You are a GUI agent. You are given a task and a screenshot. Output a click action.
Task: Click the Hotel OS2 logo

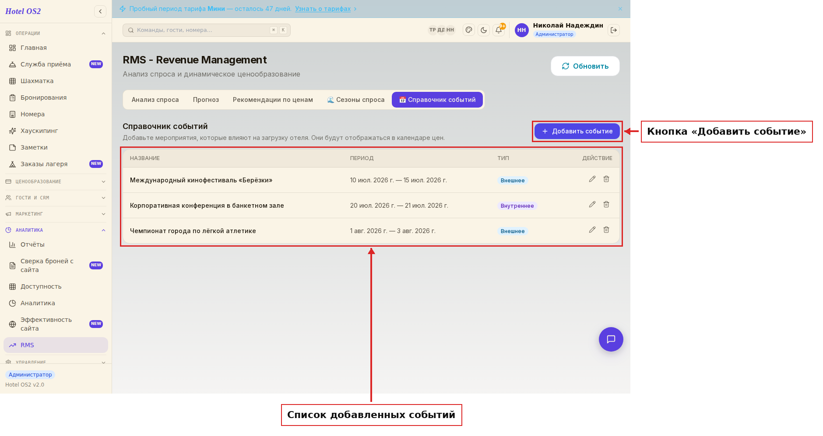(x=23, y=11)
